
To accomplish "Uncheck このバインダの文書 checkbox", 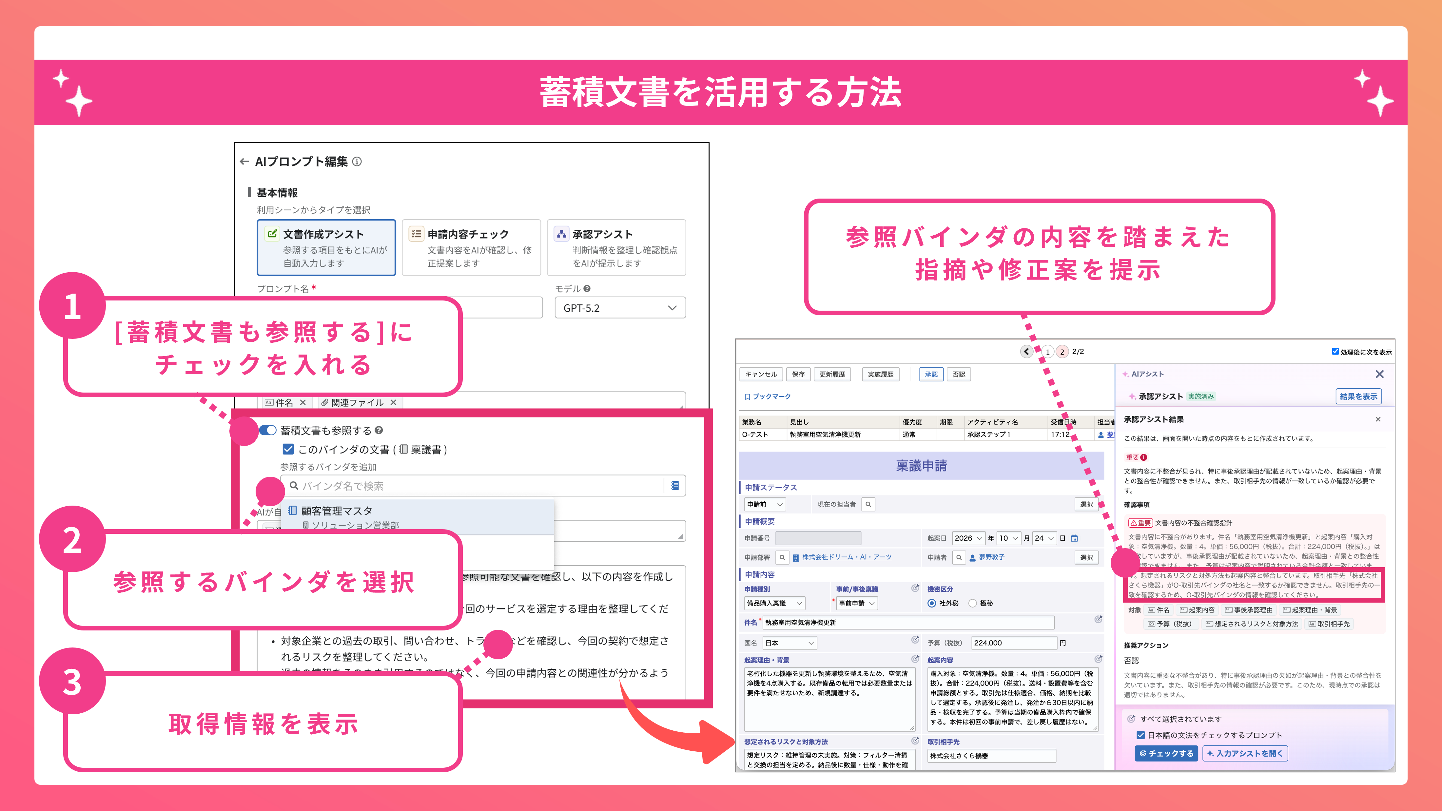I will [288, 450].
